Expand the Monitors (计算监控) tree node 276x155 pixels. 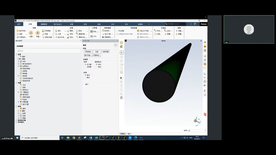18,92
